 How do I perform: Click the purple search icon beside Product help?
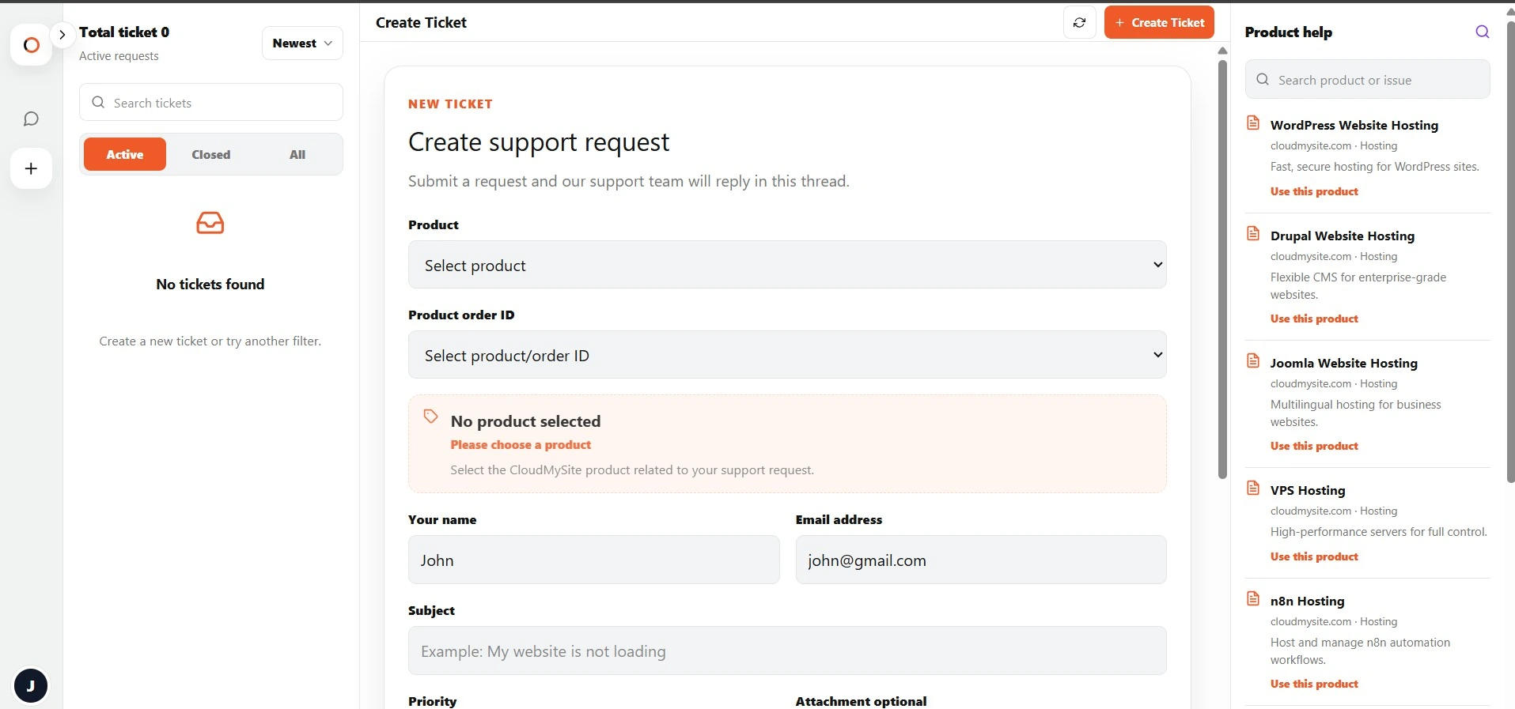(x=1482, y=32)
